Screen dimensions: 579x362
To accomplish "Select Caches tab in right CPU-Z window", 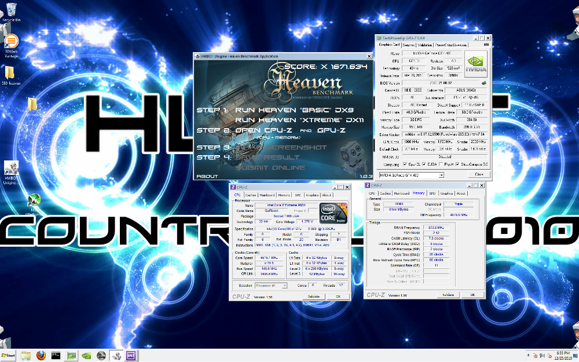I will [385, 193].
